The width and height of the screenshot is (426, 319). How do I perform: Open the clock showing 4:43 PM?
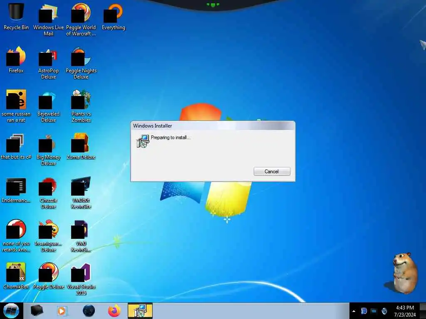405,311
